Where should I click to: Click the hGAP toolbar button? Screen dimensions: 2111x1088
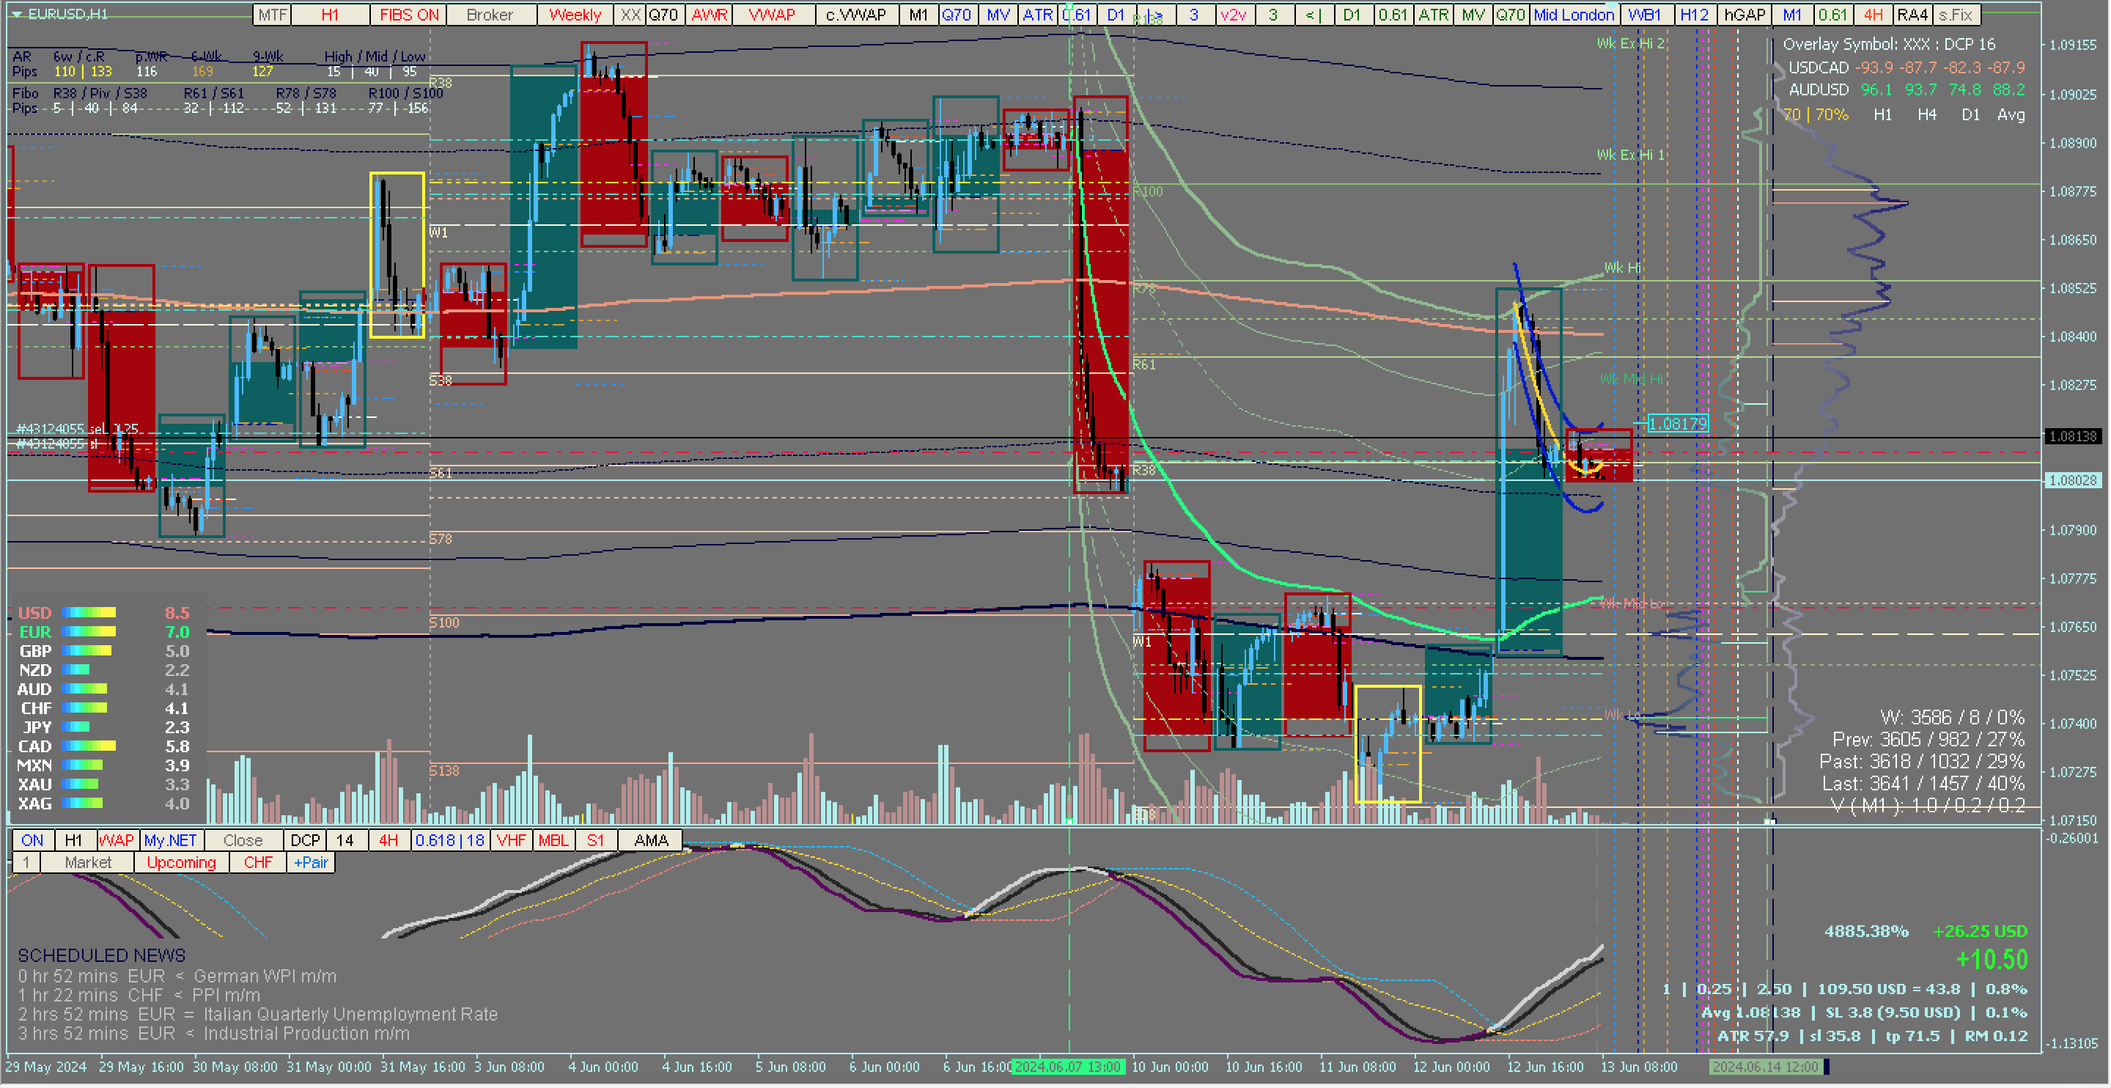[1744, 15]
